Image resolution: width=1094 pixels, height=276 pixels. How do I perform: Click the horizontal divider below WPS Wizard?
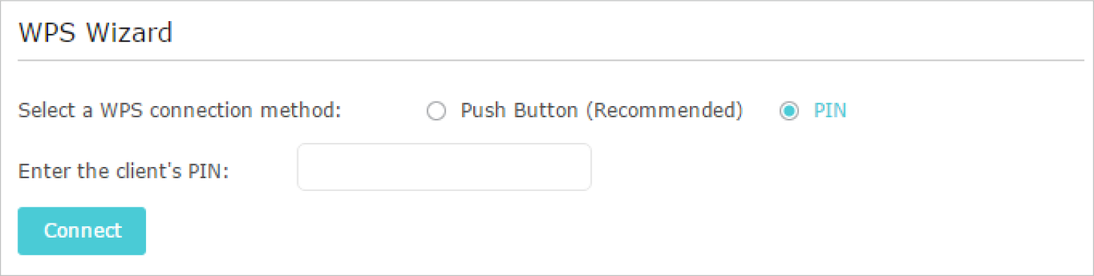tap(551, 60)
